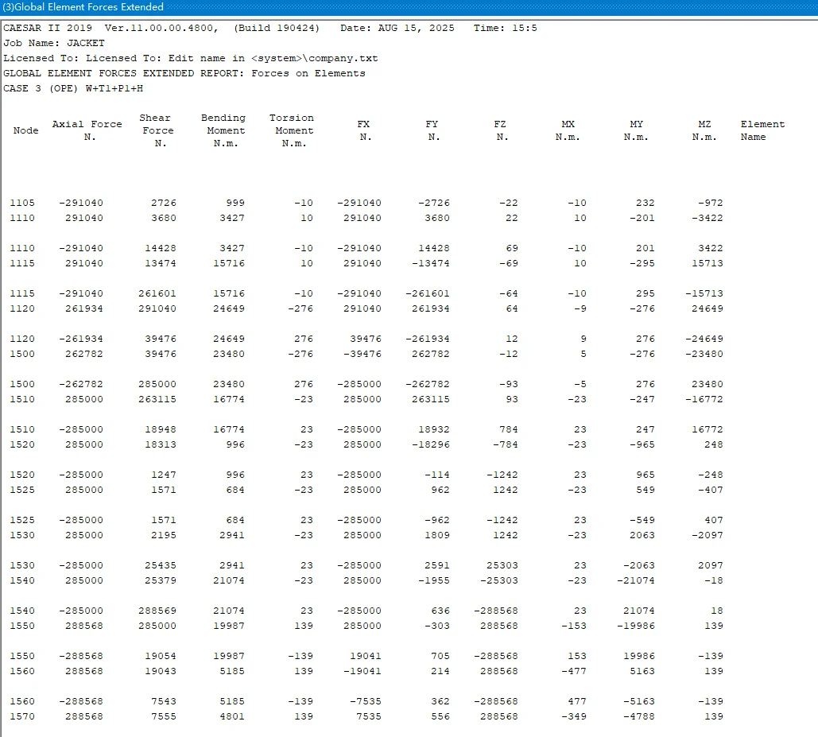Click FY value -303
The image size is (818, 737).
click(x=437, y=626)
